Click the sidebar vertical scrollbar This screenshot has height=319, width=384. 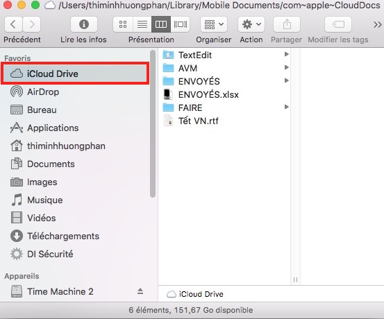(x=153, y=123)
